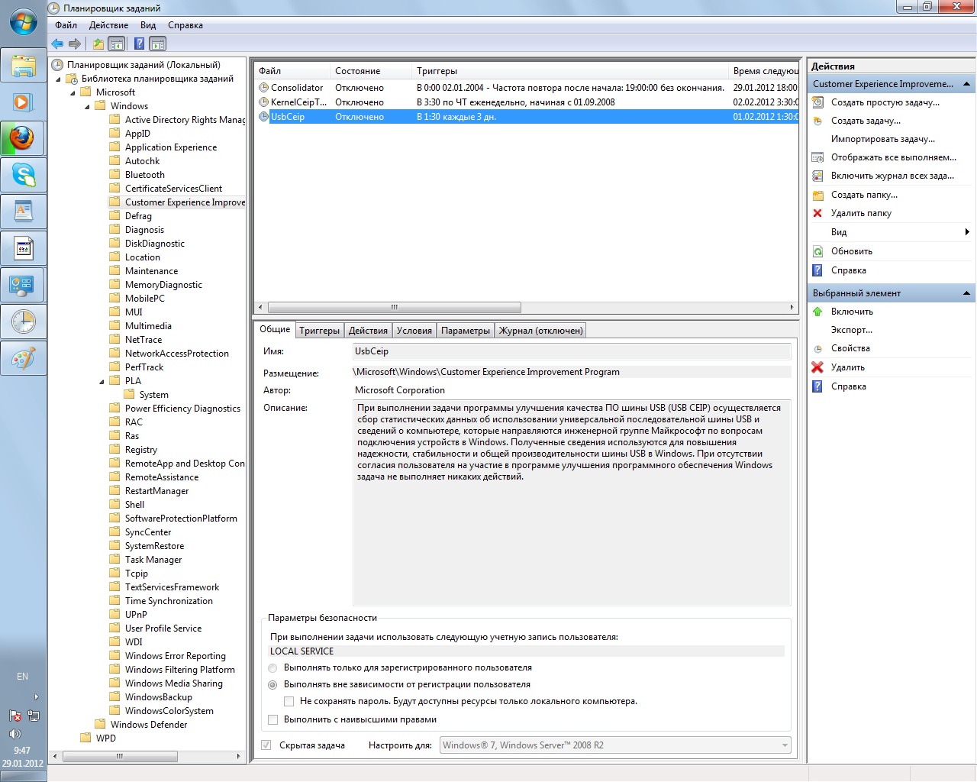Select 'Выполнять вне зависимости от регистрации пользователя' radio
The height and width of the screenshot is (782, 977).
pyautogui.click(x=272, y=685)
